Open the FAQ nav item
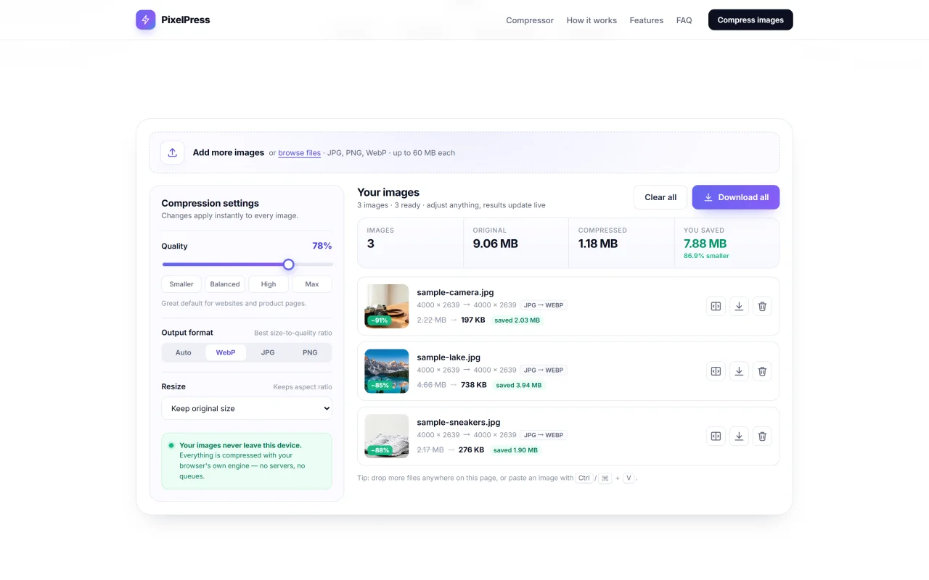Screen dimensions: 929x580 (x=684, y=20)
